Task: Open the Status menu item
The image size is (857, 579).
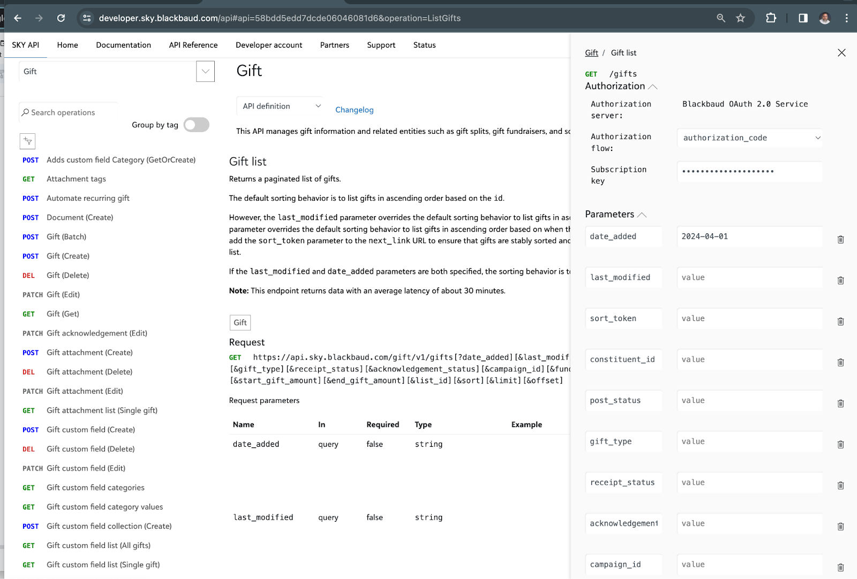Action: 425,45
